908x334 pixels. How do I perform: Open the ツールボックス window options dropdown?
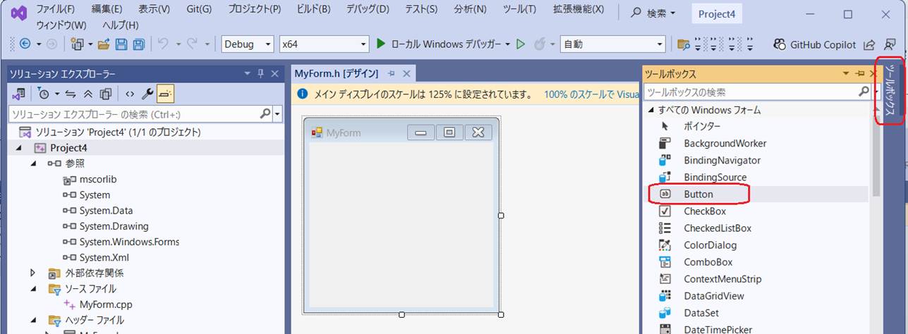coord(847,73)
